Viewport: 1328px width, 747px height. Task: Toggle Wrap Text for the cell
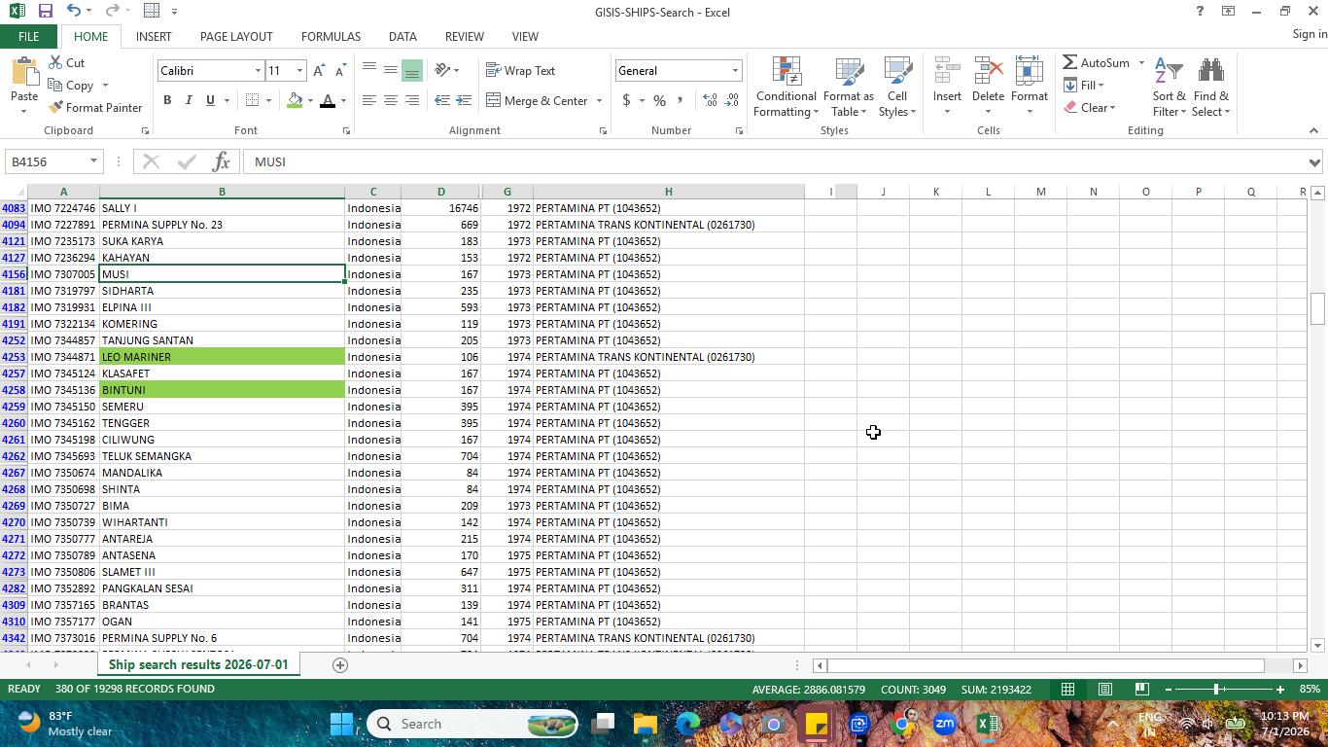(520, 71)
